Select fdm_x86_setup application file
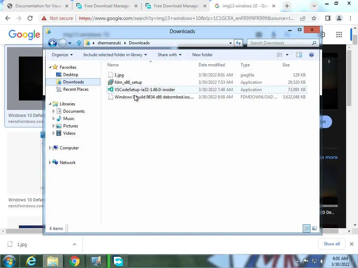 coord(206,82)
